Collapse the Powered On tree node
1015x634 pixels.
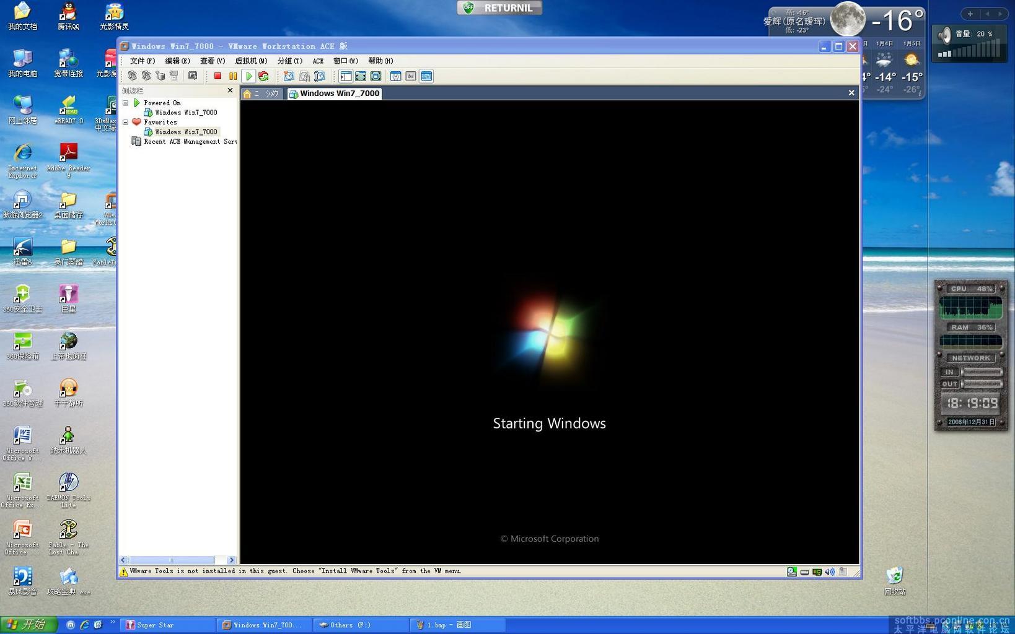pyautogui.click(x=126, y=103)
